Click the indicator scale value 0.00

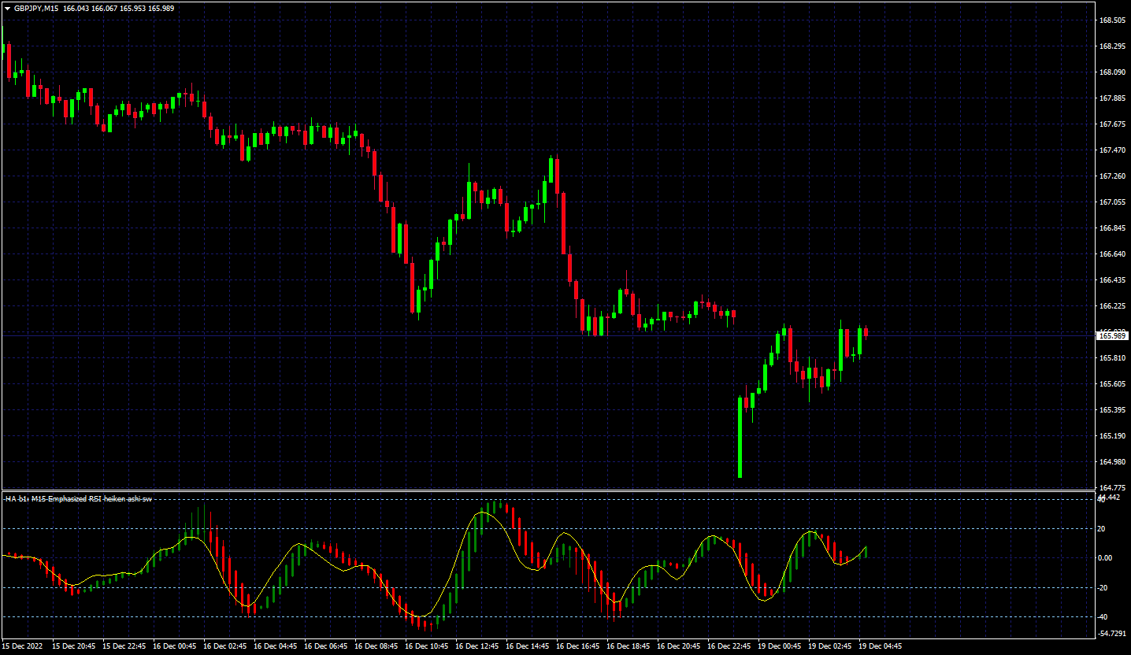coord(1106,558)
